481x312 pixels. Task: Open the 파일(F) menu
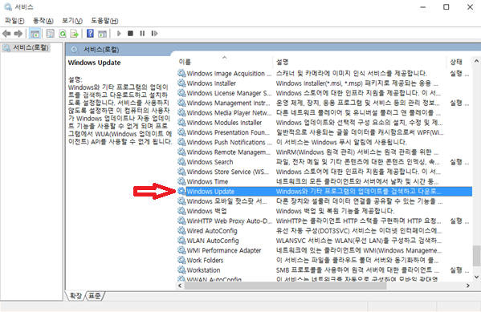pos(14,21)
